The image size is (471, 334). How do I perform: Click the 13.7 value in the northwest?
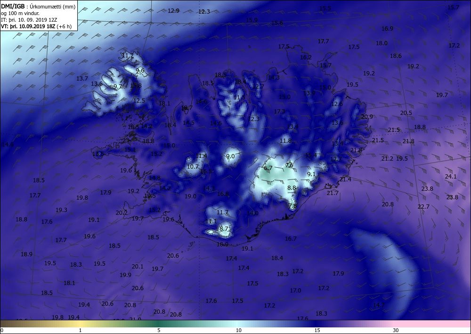(82, 78)
